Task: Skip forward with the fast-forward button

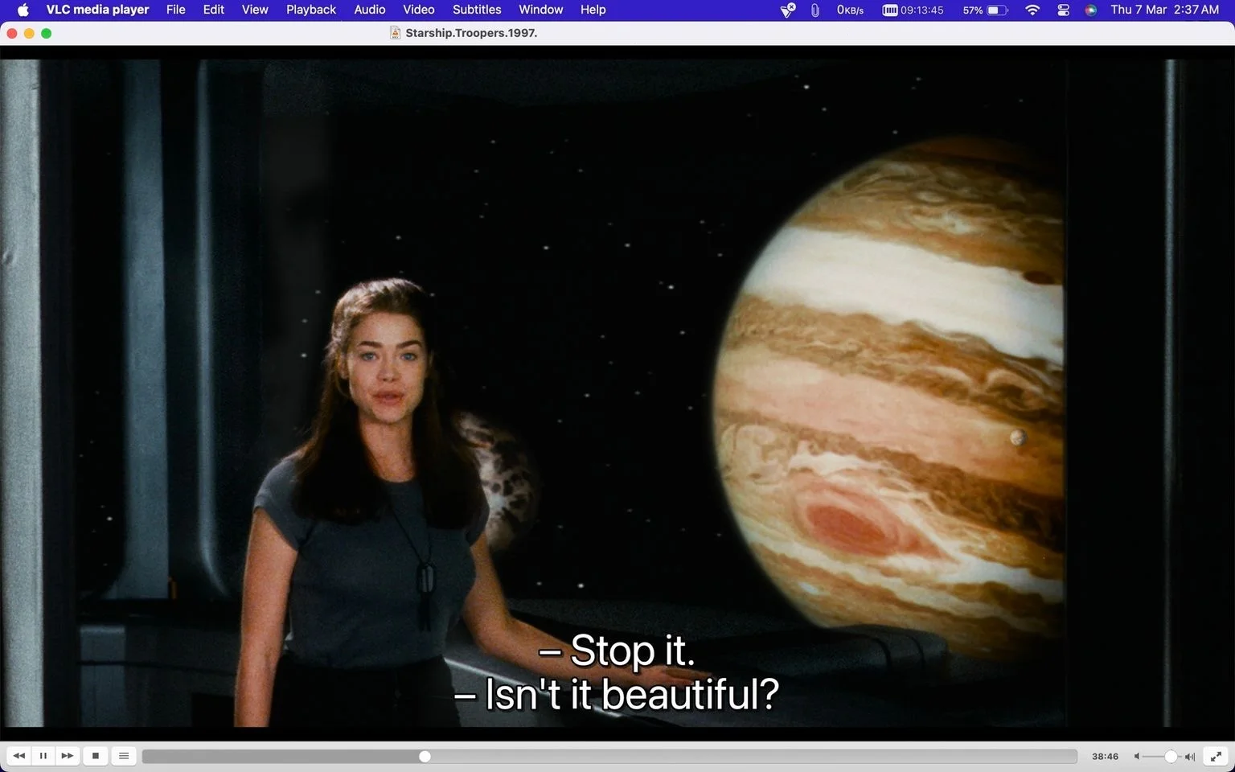Action: [68, 756]
